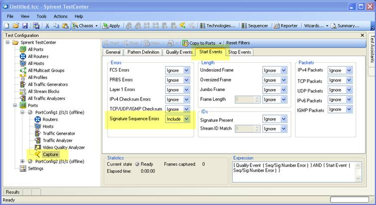Screen dimensions: 376x205
Task: Close the Test Configuration panel
Action: click(x=363, y=35)
